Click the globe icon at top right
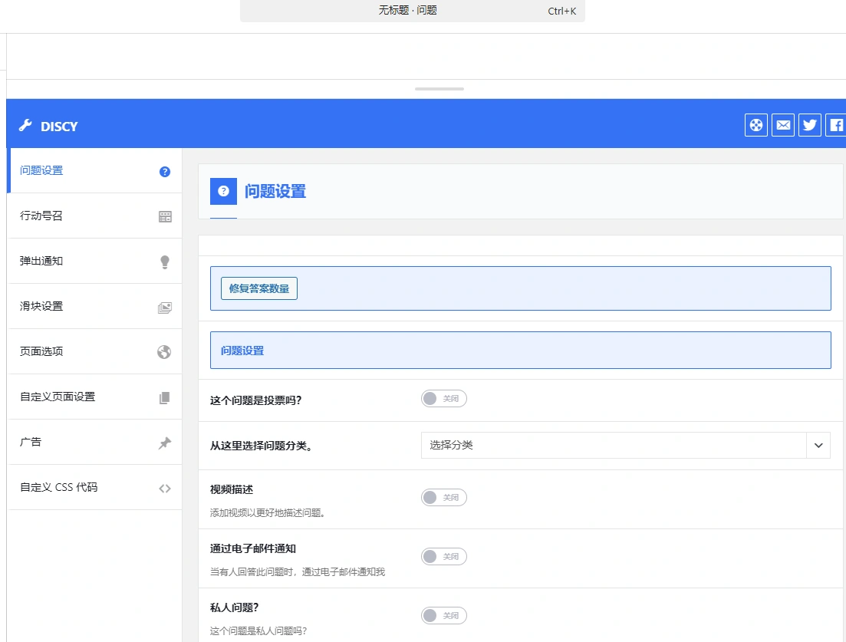846x642 pixels. pos(755,124)
